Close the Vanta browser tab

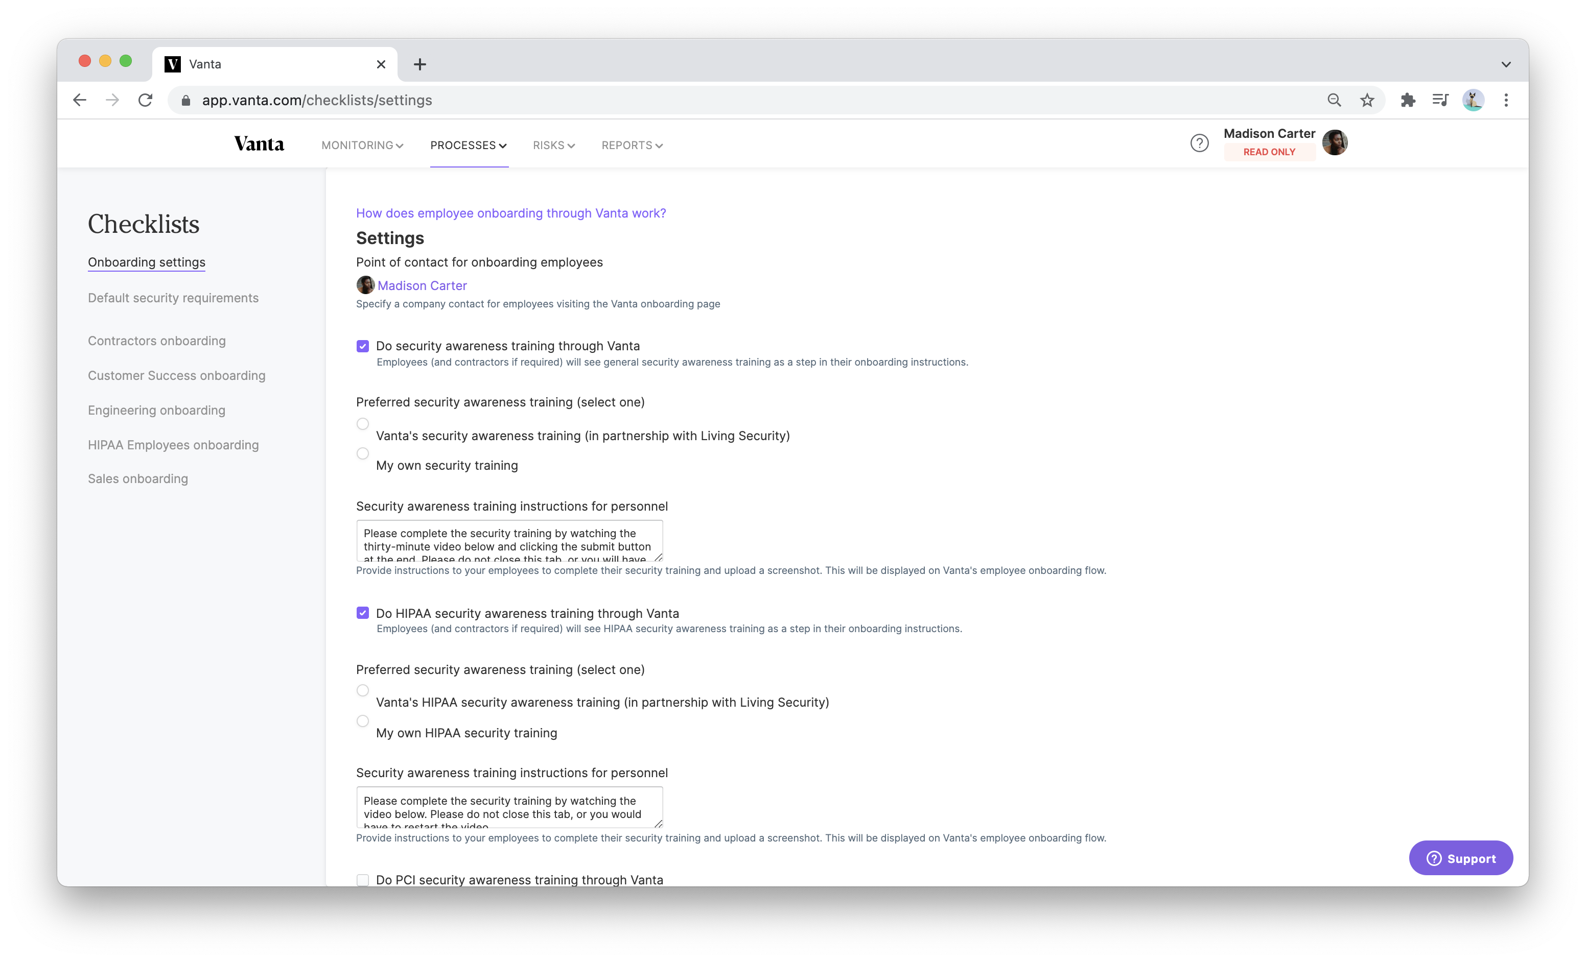381,64
